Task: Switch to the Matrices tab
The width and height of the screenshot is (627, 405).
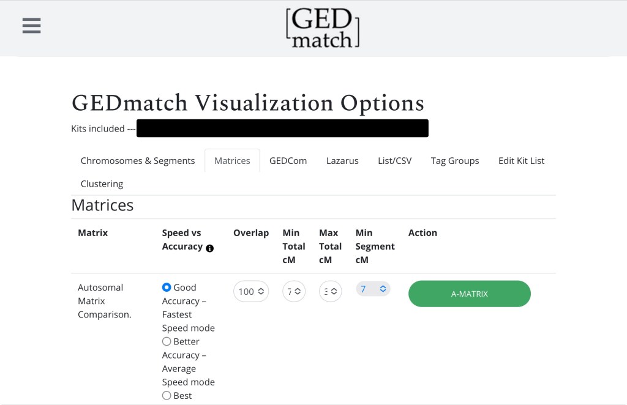Action: [x=232, y=161]
